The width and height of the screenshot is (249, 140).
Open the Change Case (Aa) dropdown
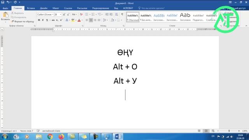[74, 14]
